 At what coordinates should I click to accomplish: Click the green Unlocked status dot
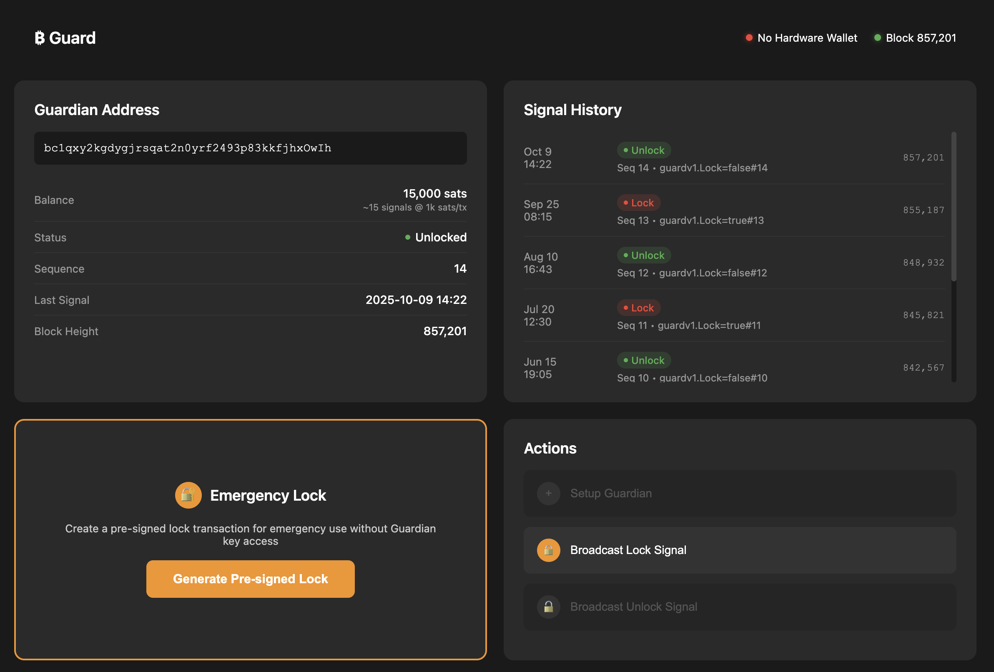point(408,237)
